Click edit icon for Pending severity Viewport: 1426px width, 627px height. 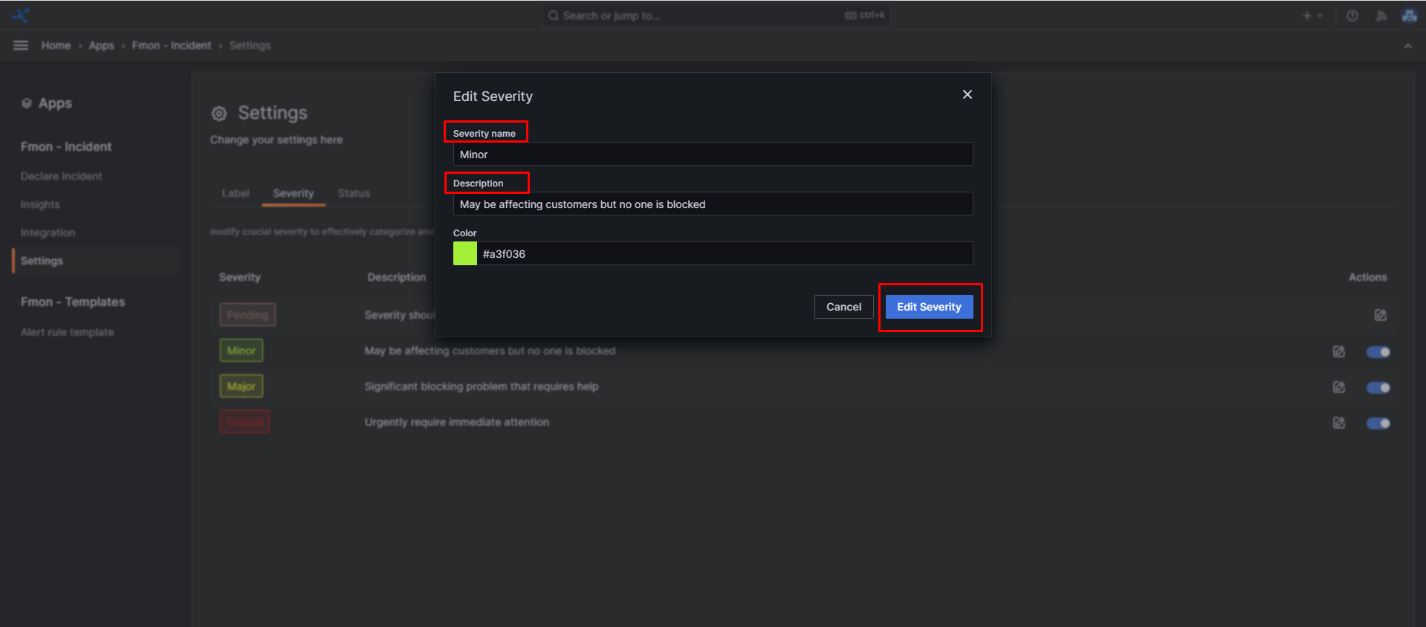pos(1380,315)
